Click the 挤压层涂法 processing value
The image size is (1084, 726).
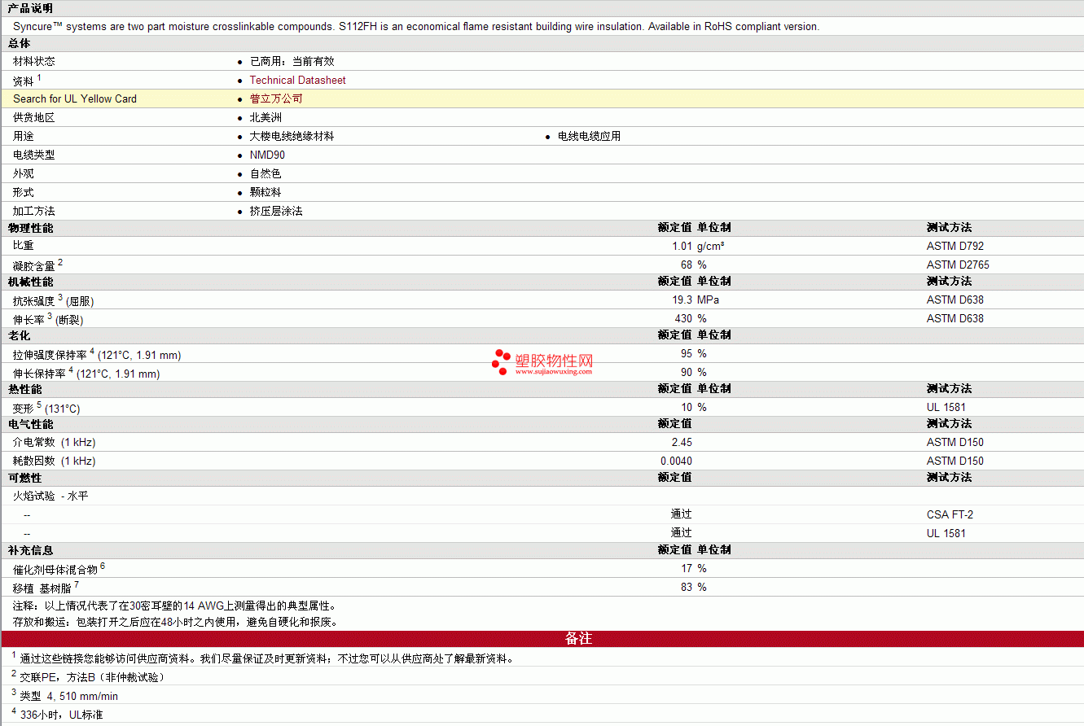(x=276, y=211)
